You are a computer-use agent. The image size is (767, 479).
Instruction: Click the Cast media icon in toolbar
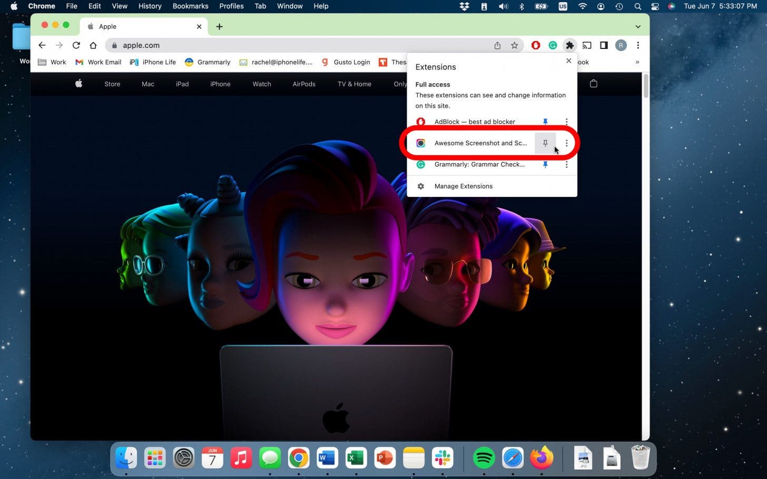click(587, 45)
